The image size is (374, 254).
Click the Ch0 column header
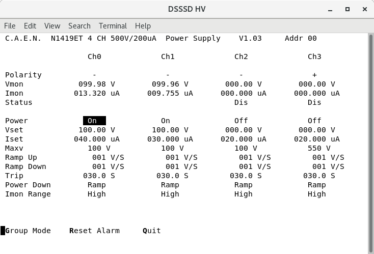point(94,57)
